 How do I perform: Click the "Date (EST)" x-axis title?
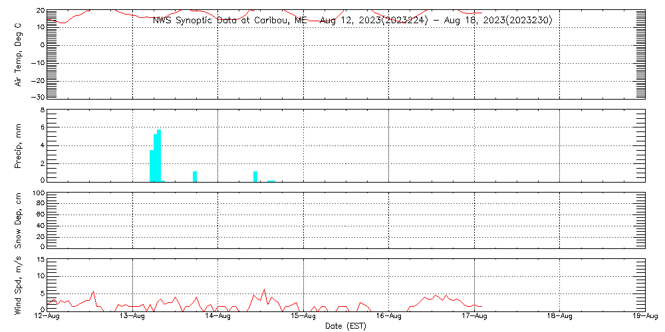pyautogui.click(x=346, y=326)
